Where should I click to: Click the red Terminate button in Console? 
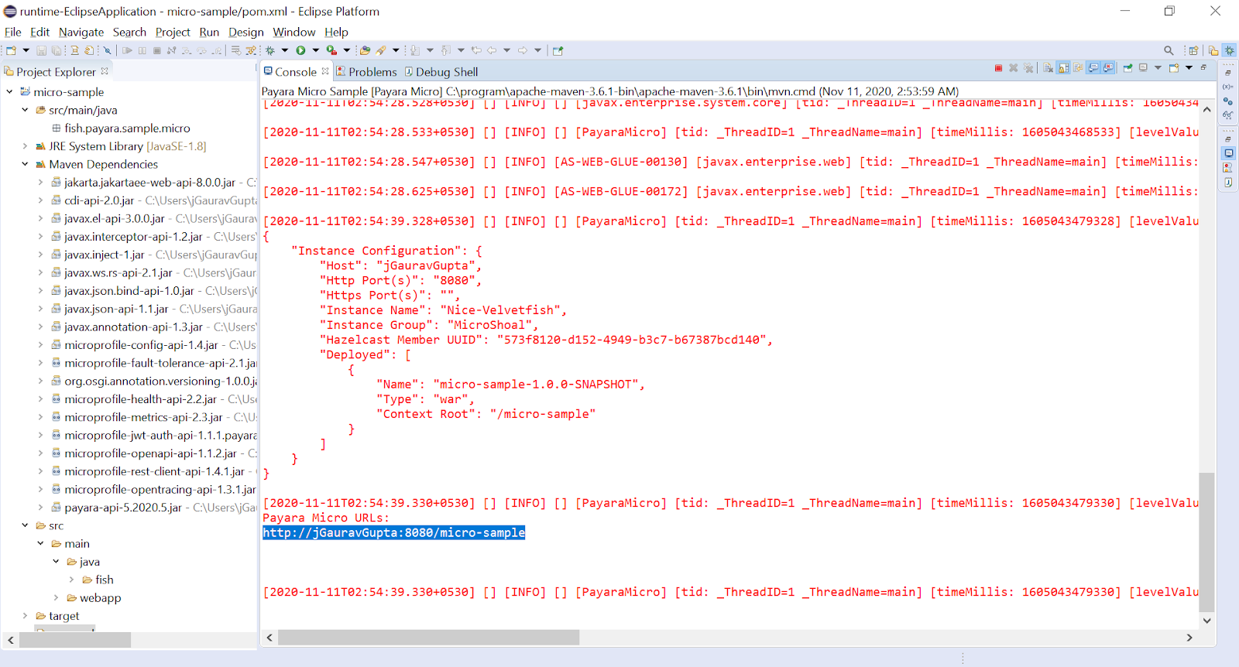pos(998,68)
